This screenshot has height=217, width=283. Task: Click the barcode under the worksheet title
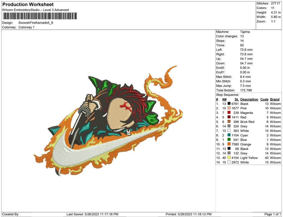[x=40, y=16]
